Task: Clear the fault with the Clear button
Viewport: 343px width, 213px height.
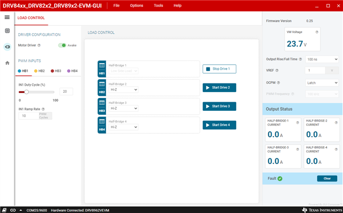Action: [x=327, y=179]
